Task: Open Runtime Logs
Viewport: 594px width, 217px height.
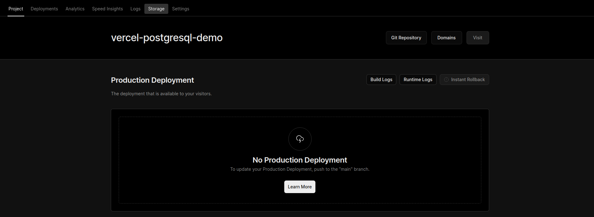Action: (418, 80)
